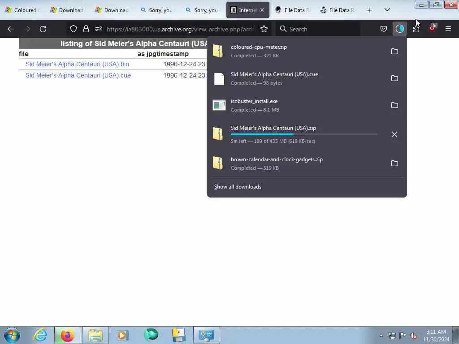Open the extensions puzzle icon

[416, 29]
